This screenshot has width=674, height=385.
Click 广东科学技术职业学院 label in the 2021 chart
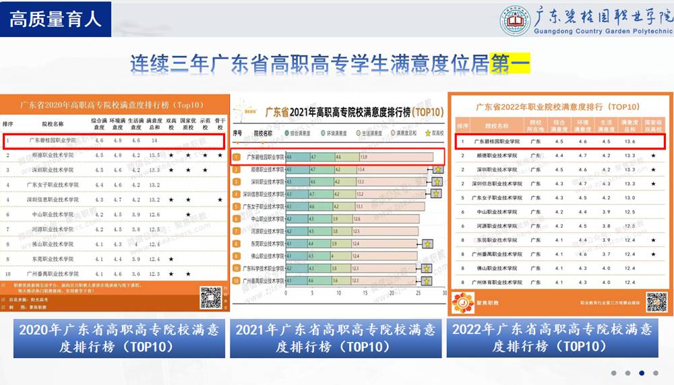(x=264, y=269)
